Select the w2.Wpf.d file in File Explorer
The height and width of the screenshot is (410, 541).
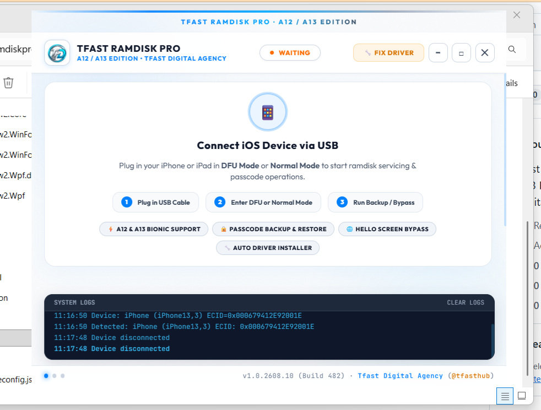(x=15, y=175)
